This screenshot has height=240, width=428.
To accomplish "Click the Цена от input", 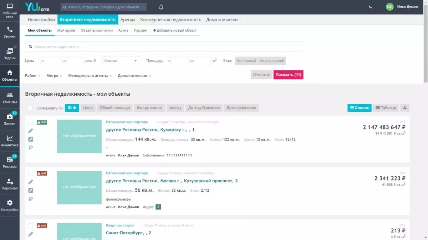I will coord(50,61).
